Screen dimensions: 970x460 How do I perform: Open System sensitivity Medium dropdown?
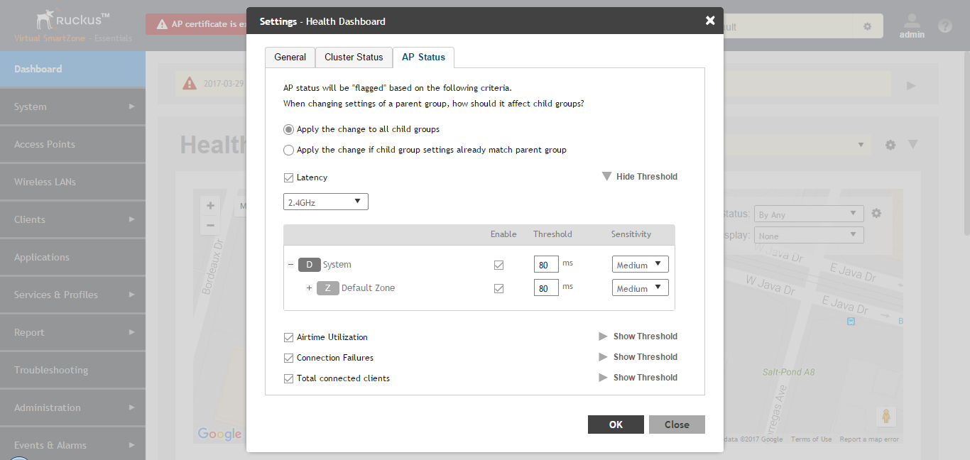(640, 265)
